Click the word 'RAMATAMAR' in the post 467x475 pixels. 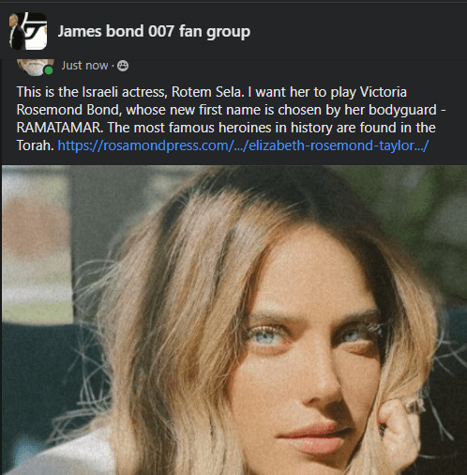tap(59, 128)
